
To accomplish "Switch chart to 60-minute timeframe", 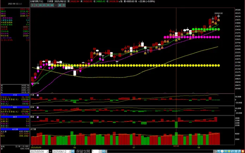I will pos(52,5).
